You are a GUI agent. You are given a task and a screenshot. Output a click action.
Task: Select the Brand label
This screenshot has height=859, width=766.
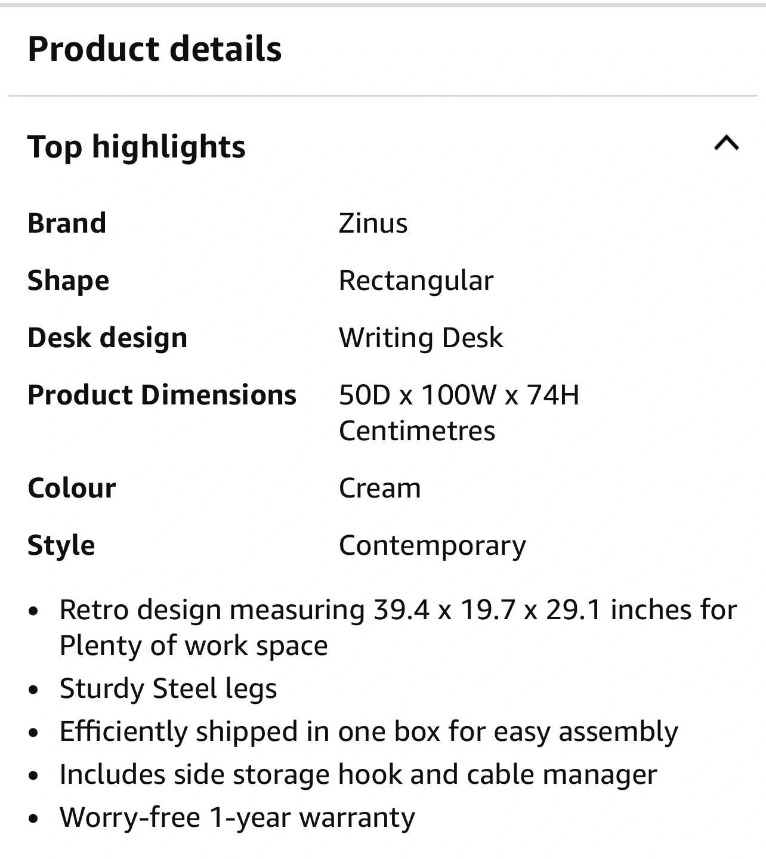(67, 223)
